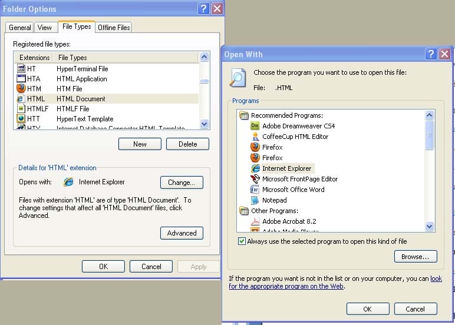Open the Offline Files tab
Viewport: 455px width, 325px height.
pos(114,28)
